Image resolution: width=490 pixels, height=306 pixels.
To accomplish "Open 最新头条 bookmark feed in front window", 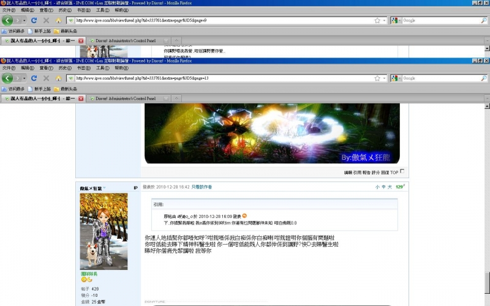I will pos(66,89).
